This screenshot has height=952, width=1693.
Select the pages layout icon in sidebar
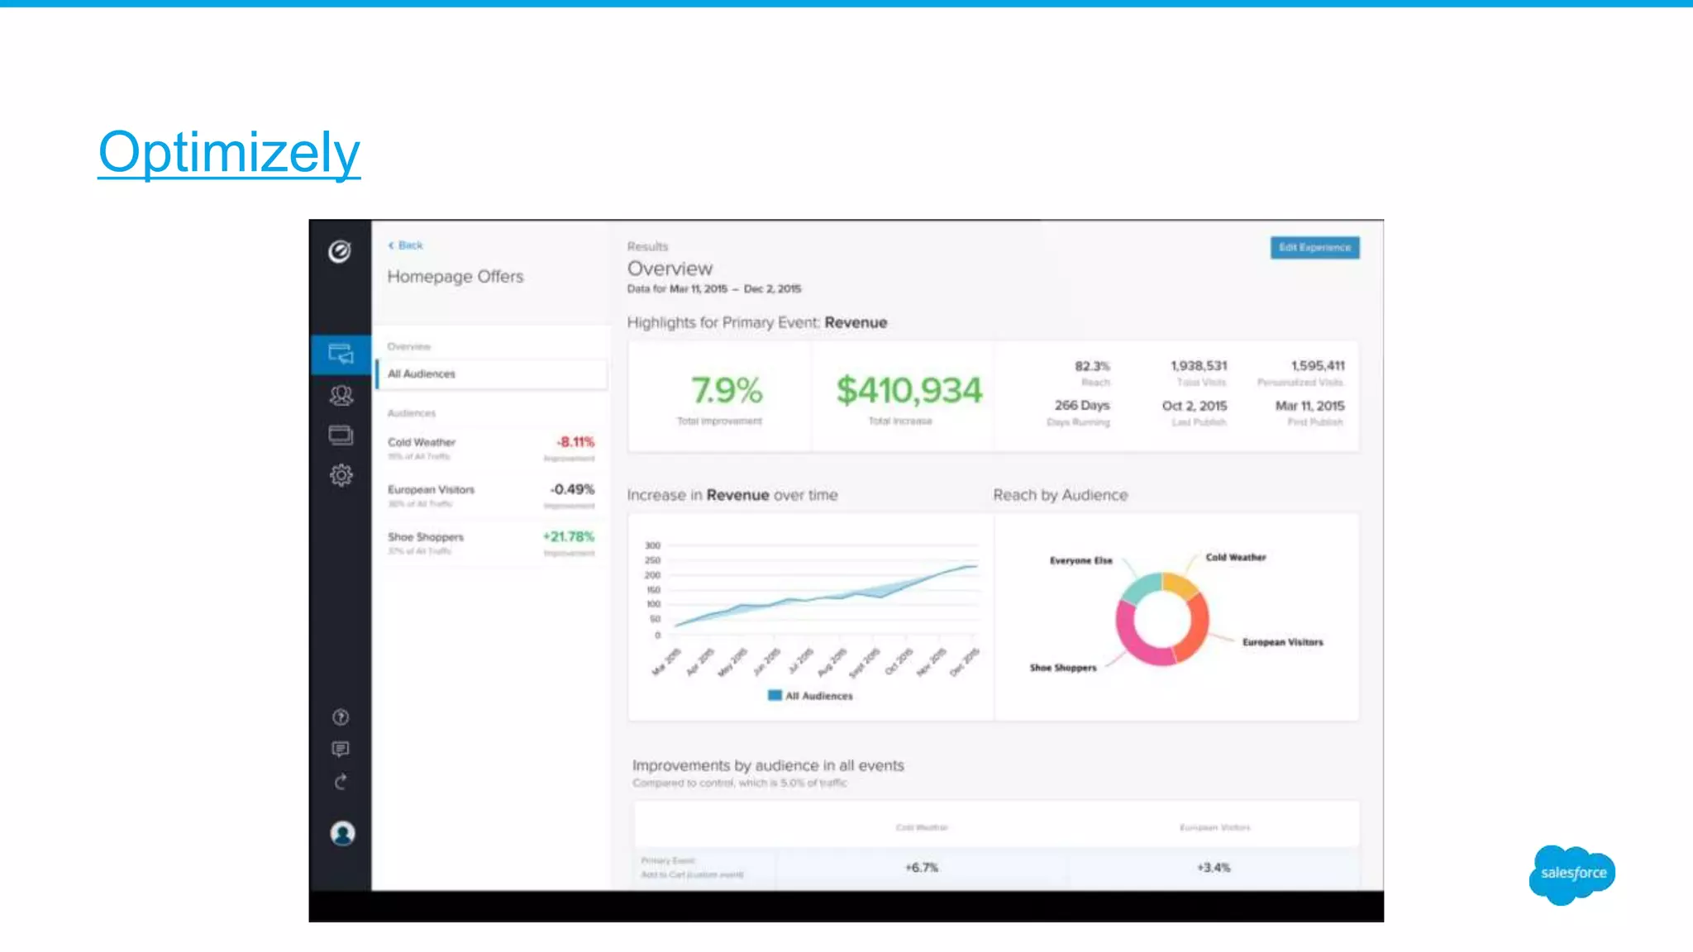[x=341, y=435]
